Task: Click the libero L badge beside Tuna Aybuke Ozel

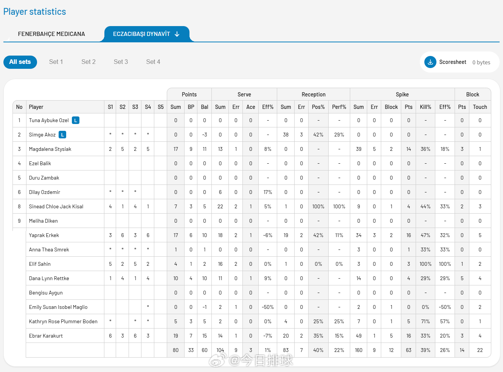Action: click(x=76, y=120)
